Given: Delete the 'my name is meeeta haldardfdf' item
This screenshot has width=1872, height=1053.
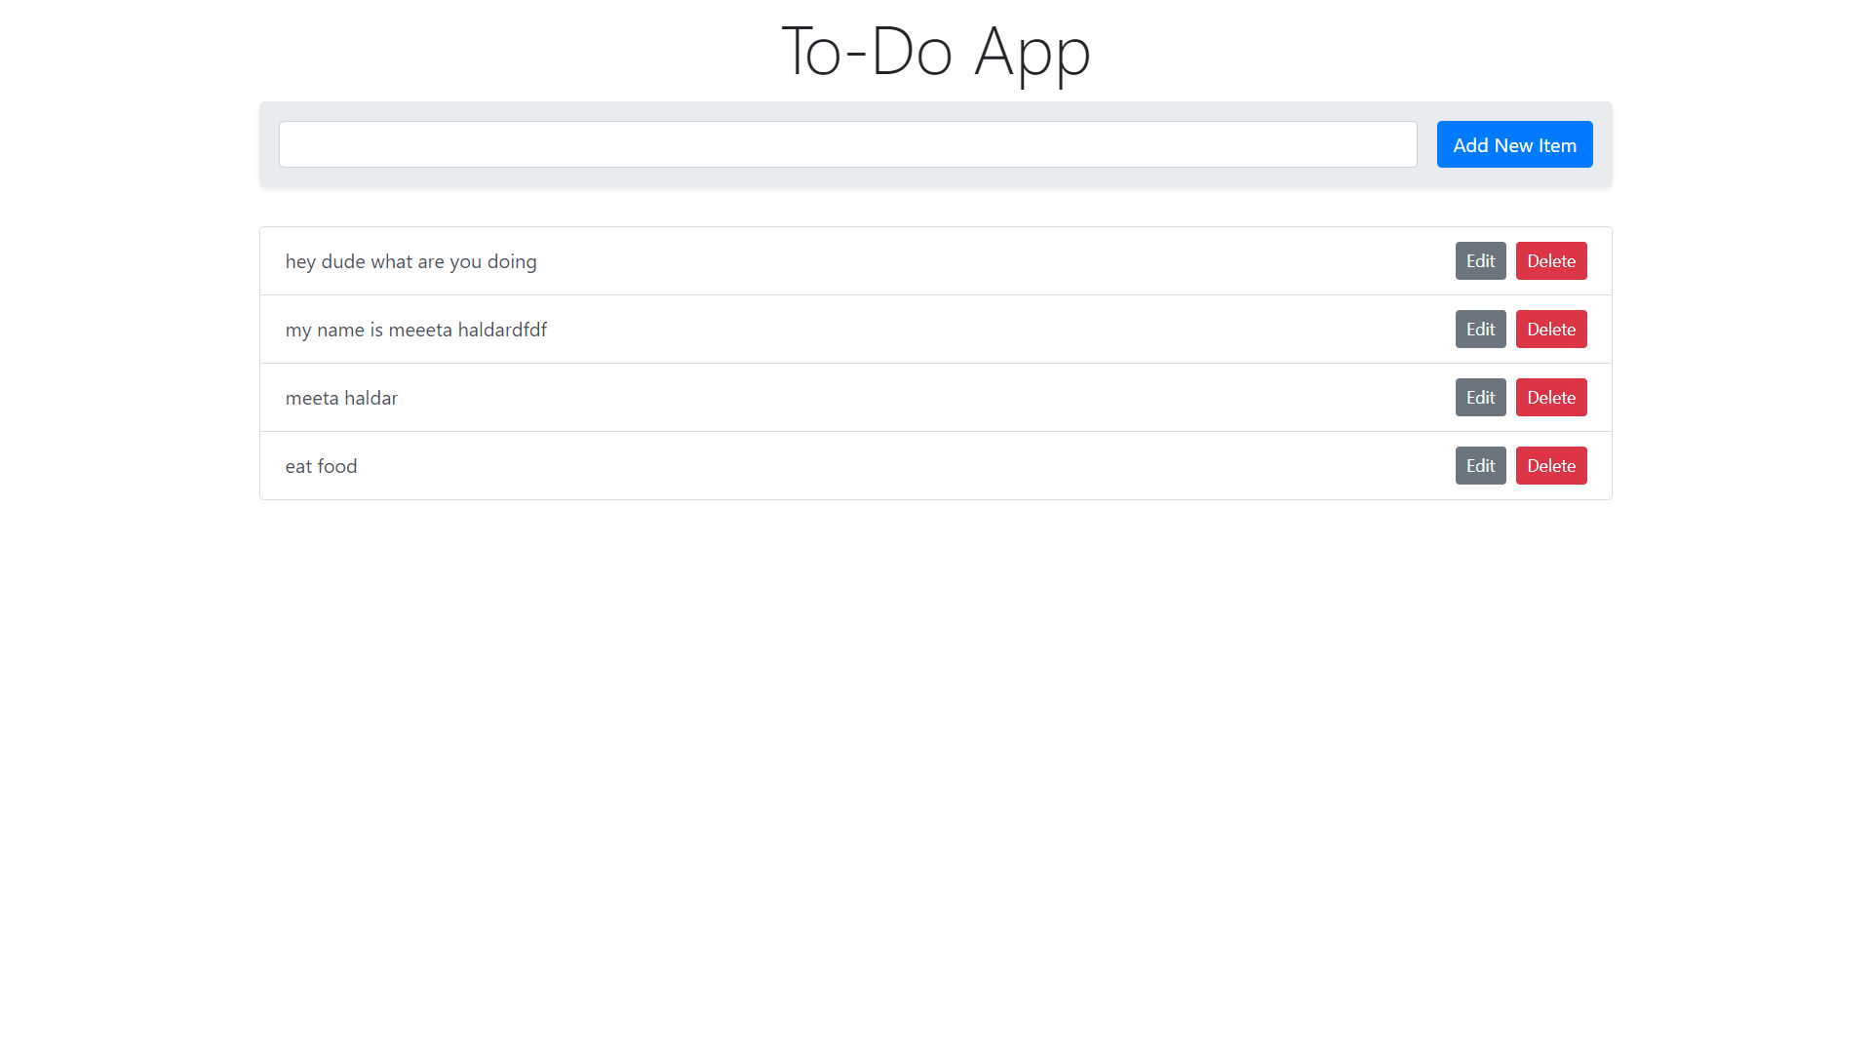Looking at the screenshot, I should pyautogui.click(x=1550, y=330).
